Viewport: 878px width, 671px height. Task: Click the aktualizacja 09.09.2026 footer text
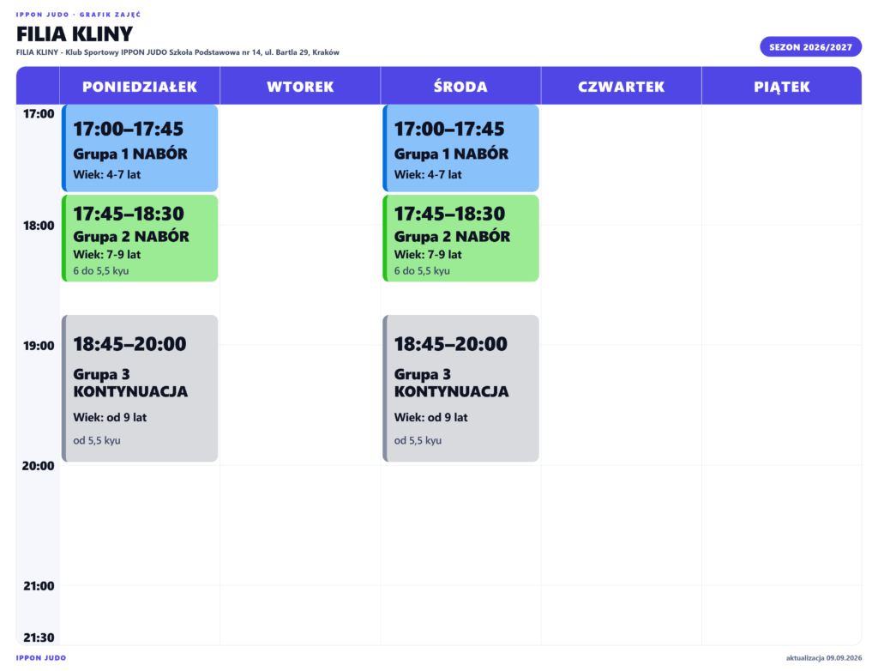click(x=824, y=658)
